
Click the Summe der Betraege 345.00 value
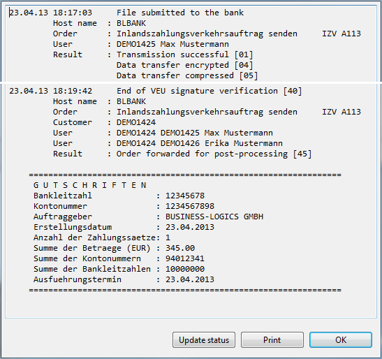coord(180,248)
